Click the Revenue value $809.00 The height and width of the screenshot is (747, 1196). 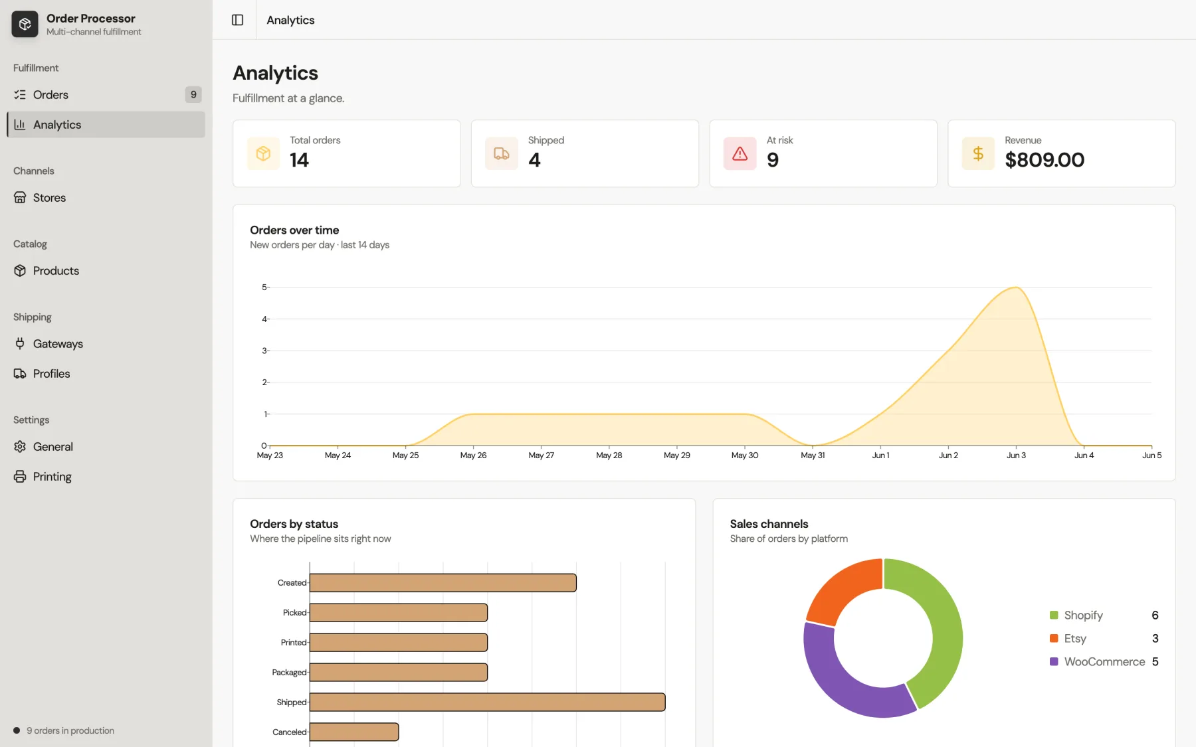(1045, 160)
